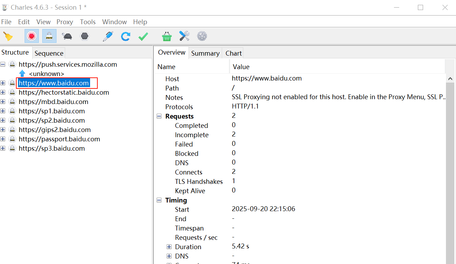456x264 pixels.
Task: Click the blue up-arrow icon beside <unknown>
Action: coord(23,74)
